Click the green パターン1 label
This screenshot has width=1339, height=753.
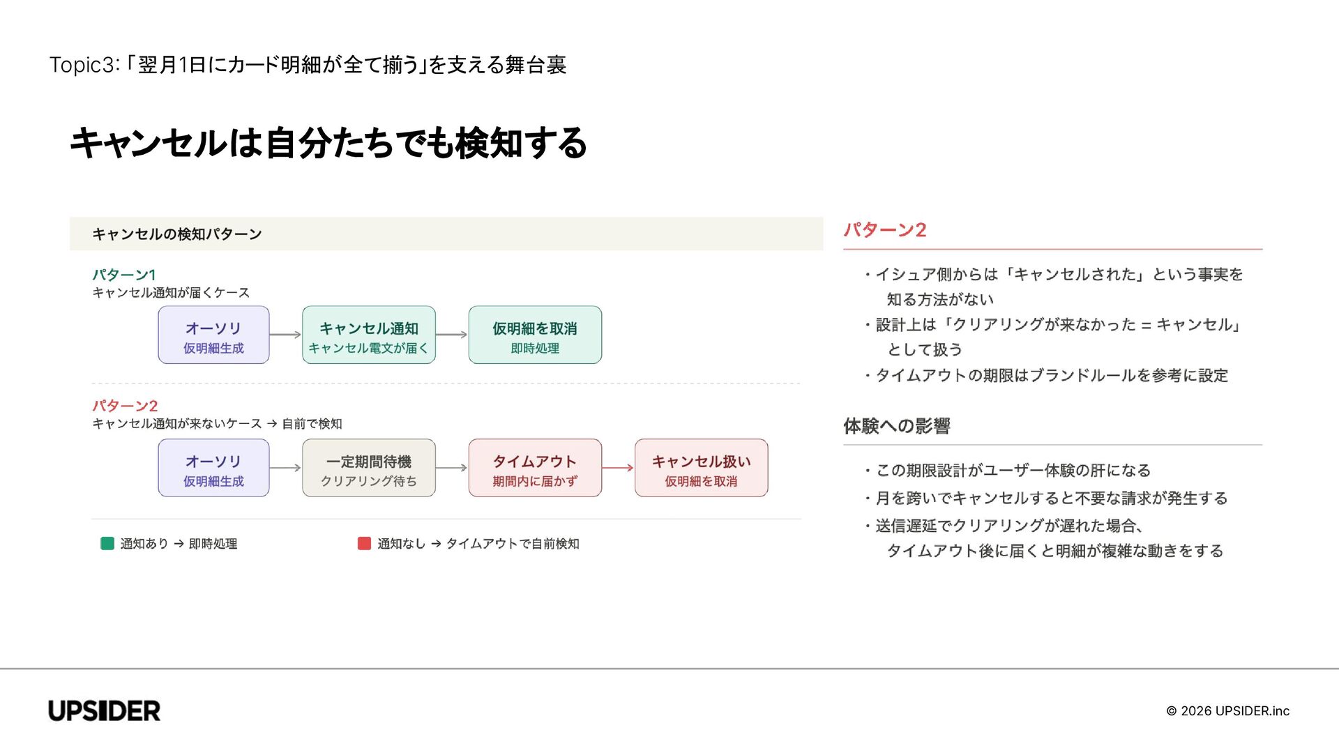(123, 274)
